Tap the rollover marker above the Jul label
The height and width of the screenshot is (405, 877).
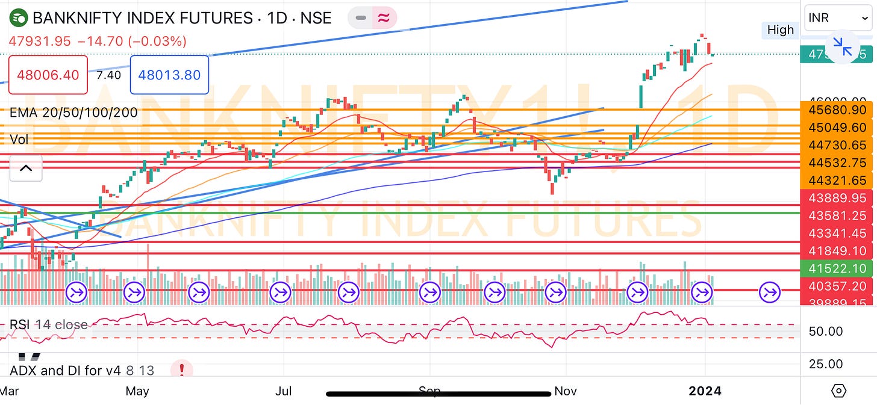(x=280, y=293)
